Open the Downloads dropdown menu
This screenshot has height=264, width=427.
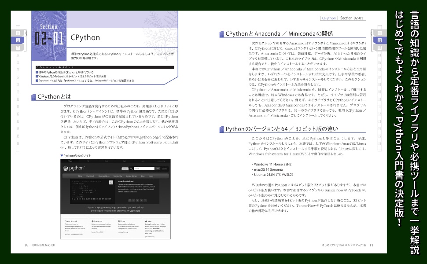pyautogui.click(x=89, y=176)
